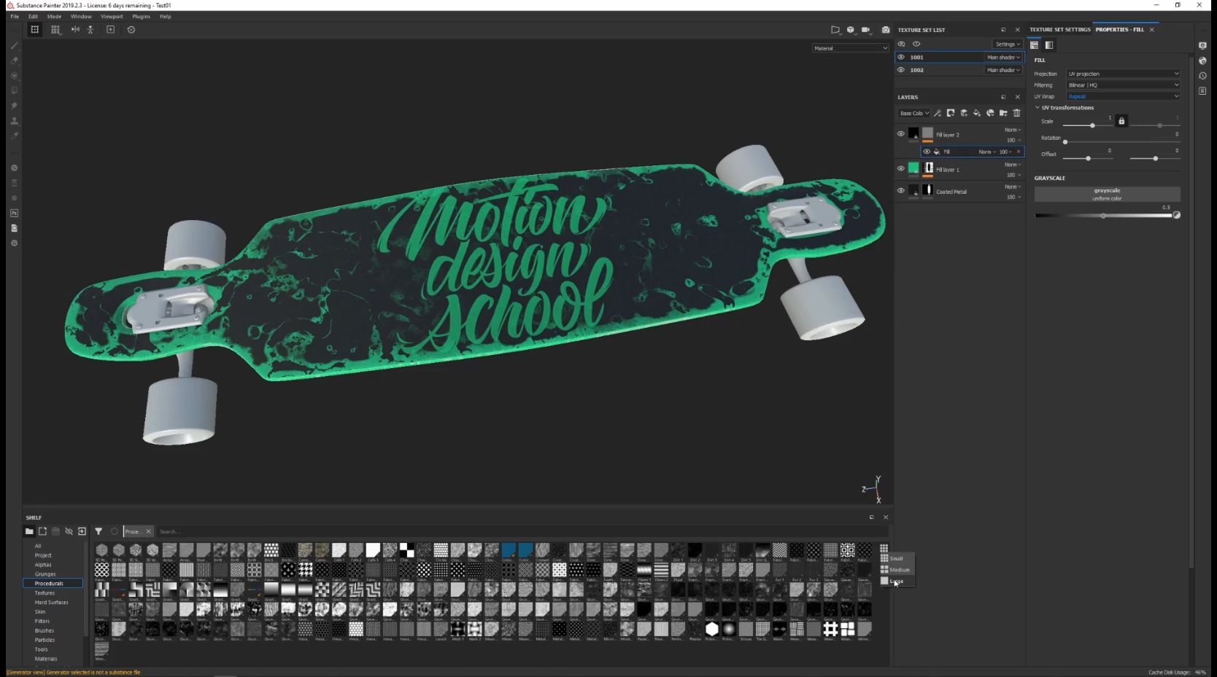Click the grayscale uniform color button
This screenshot has height=677, width=1217.
[x=1107, y=194]
